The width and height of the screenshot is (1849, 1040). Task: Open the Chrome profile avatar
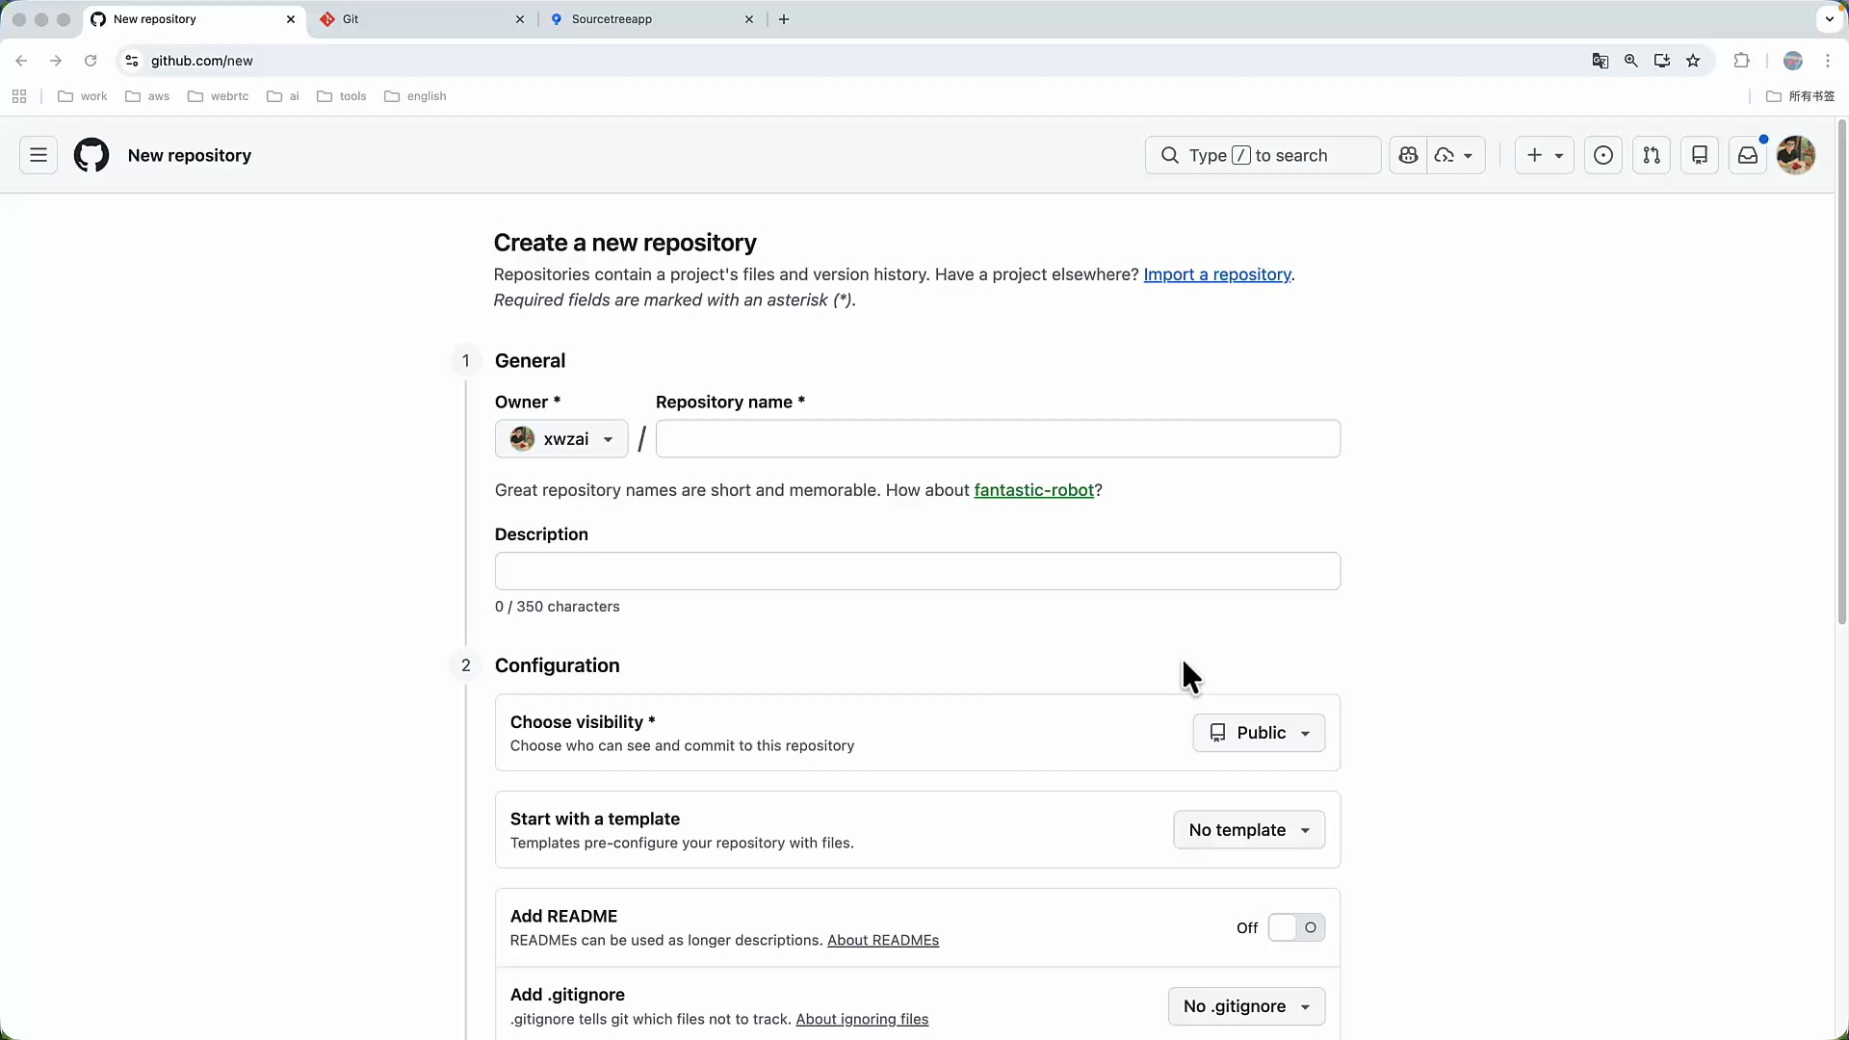click(1793, 61)
